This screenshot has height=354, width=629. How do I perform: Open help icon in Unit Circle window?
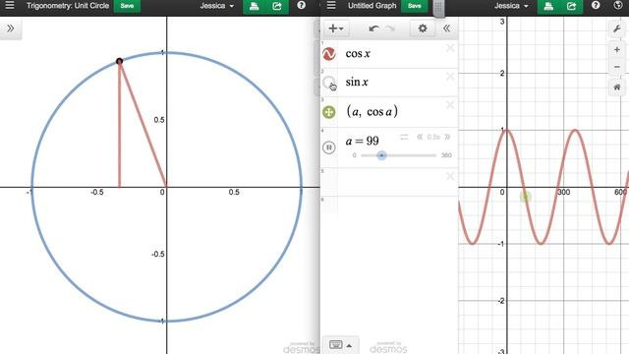pyautogui.click(x=302, y=6)
